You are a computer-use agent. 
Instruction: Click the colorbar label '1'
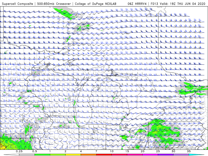(50, 151)
